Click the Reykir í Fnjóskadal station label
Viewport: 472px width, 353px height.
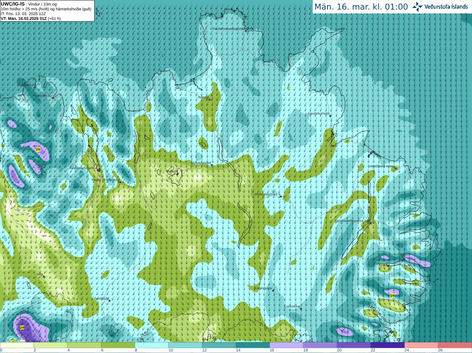coord(105,180)
